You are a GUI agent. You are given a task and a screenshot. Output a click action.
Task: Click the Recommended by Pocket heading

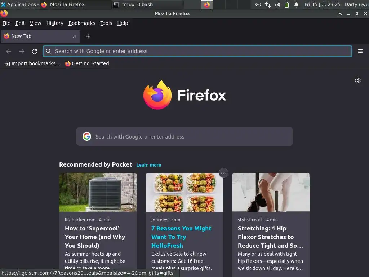[95, 164]
